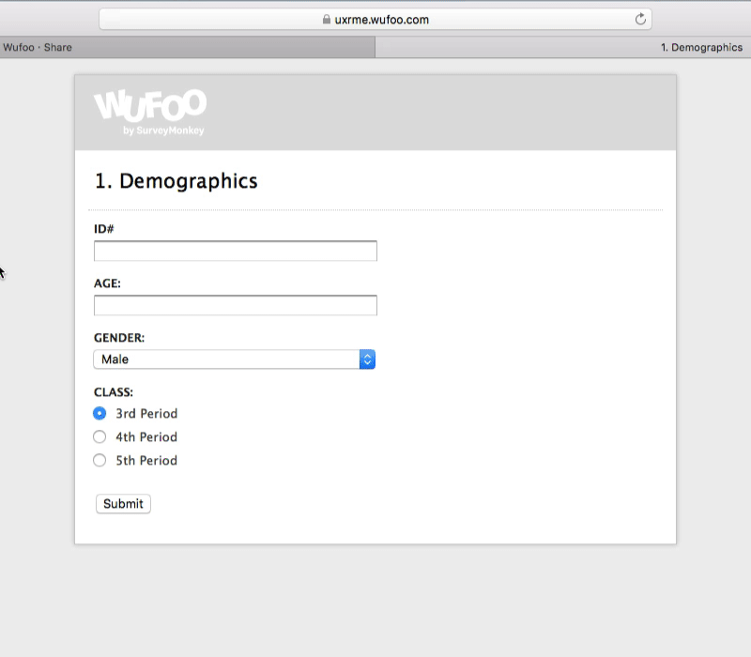
Task: Click the Wufoo by SurveyMonkey logo
Action: point(150,112)
